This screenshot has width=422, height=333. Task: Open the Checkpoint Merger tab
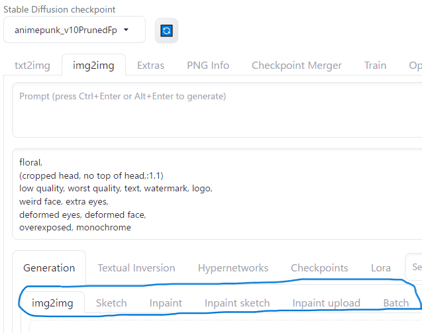pyautogui.click(x=297, y=66)
